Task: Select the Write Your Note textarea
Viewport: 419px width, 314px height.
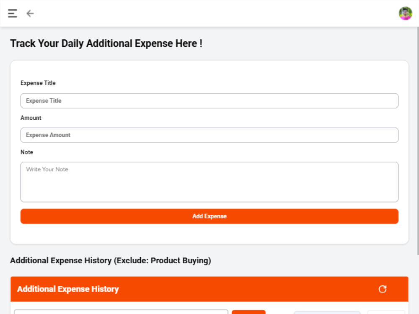Action: (209, 182)
